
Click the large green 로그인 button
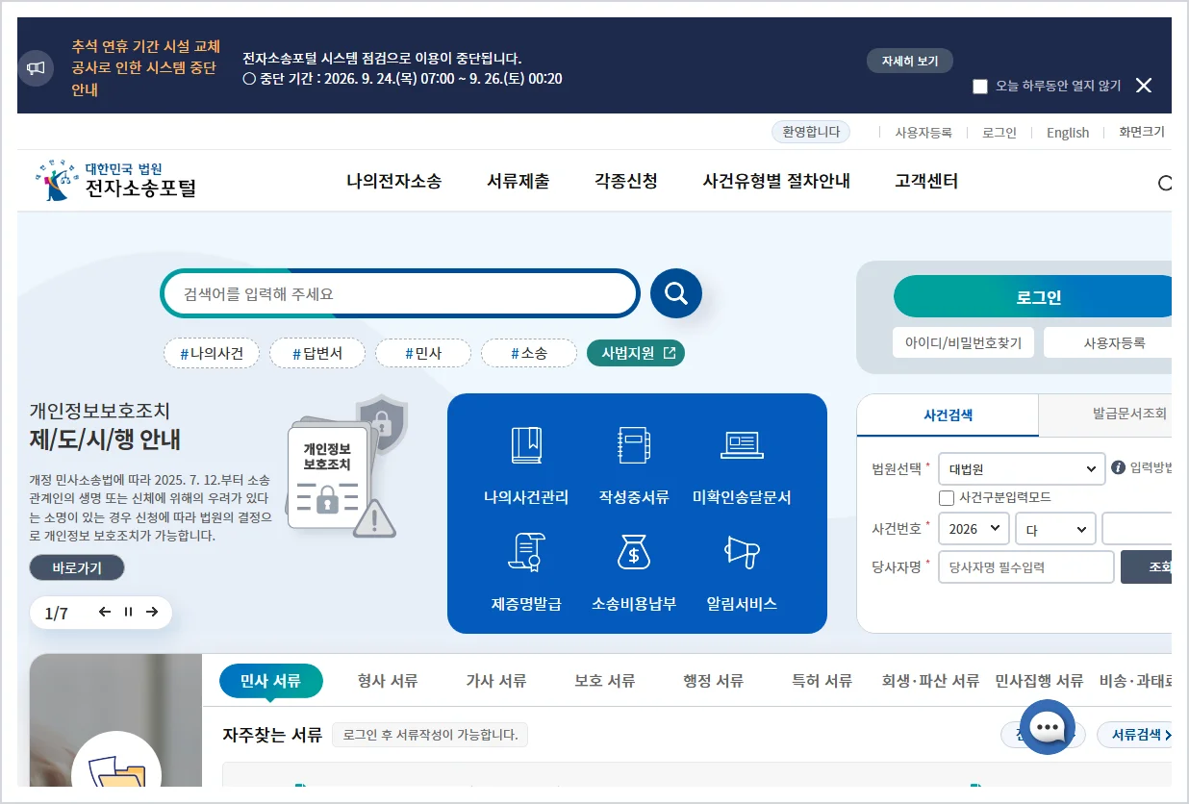pyautogui.click(x=1033, y=297)
